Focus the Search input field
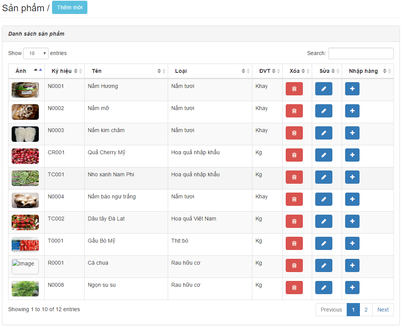The width and height of the screenshot is (403, 329). (x=361, y=53)
